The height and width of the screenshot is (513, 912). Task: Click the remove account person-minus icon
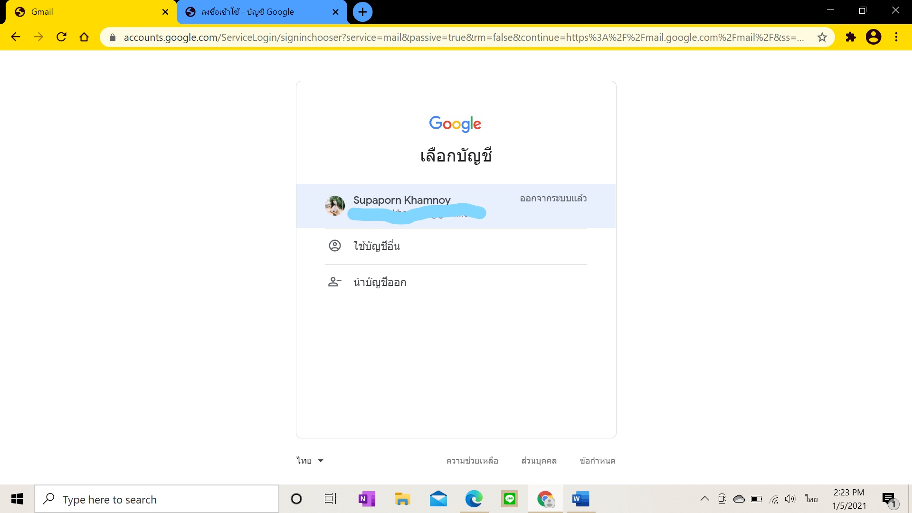[x=335, y=282]
